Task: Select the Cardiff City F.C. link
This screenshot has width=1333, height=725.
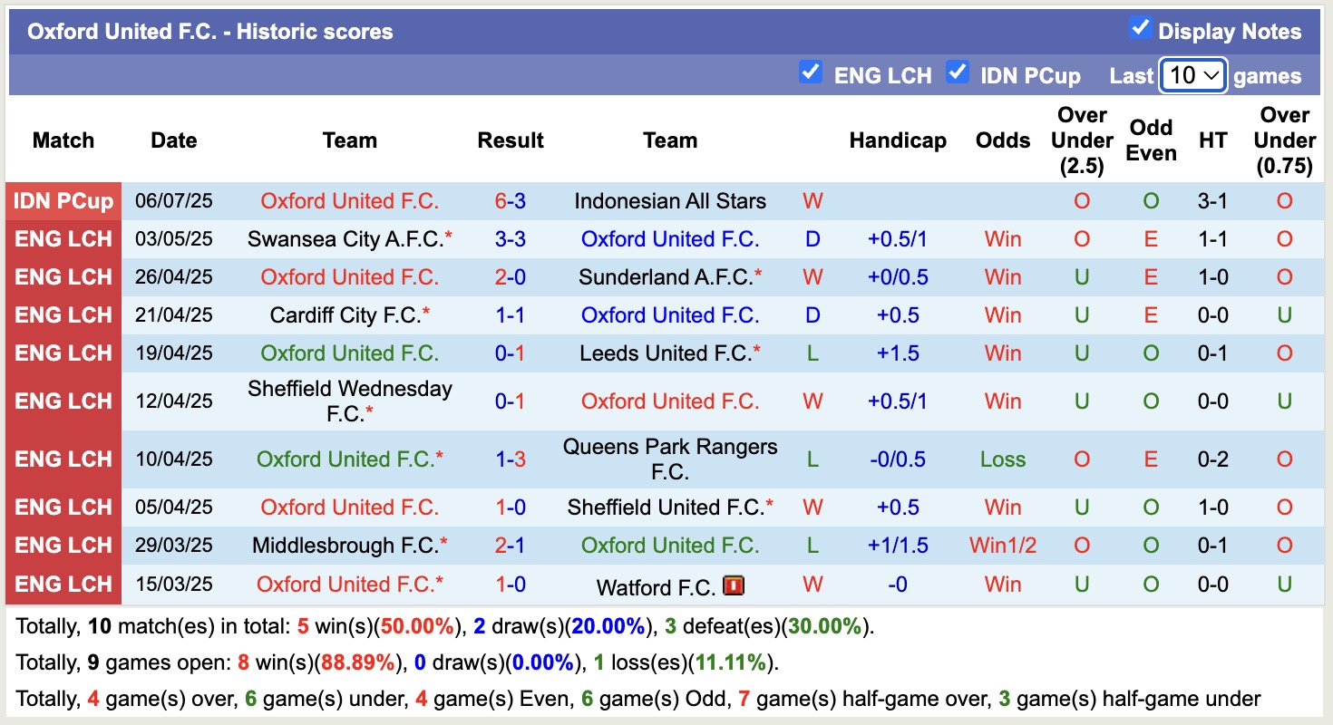Action: point(349,315)
